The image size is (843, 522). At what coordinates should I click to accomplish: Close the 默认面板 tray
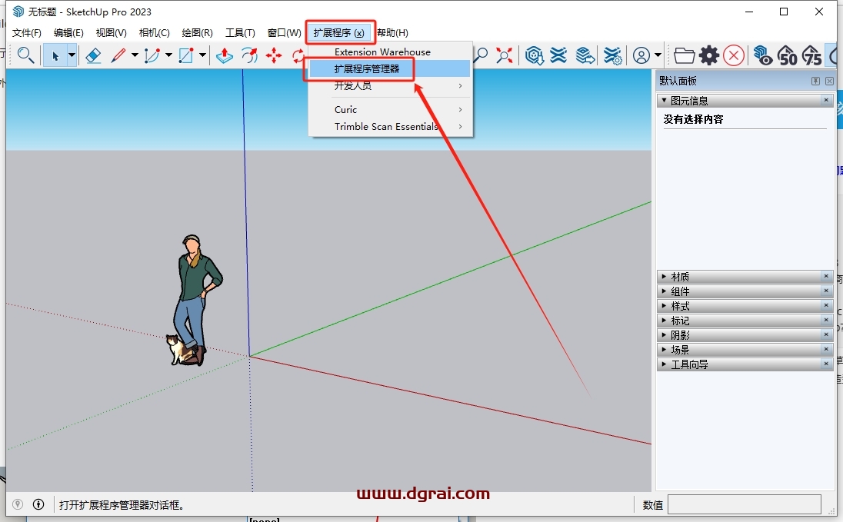830,81
